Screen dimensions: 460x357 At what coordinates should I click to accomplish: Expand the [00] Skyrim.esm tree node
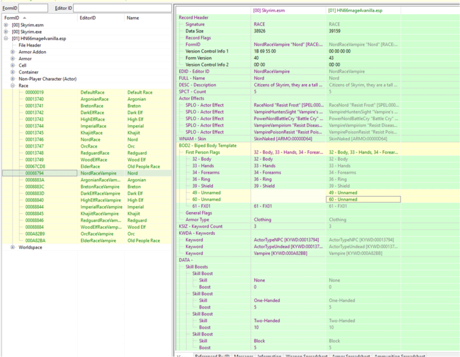pyautogui.click(x=6, y=25)
